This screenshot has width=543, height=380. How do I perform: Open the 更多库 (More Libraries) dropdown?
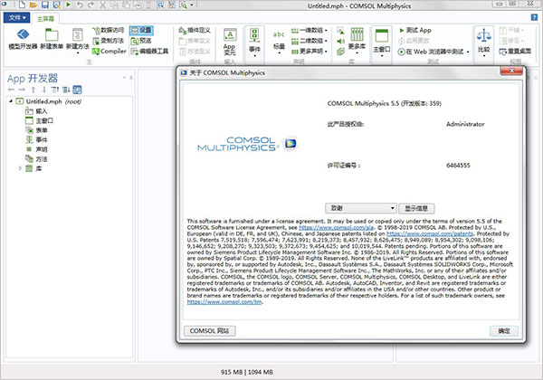tap(357, 41)
